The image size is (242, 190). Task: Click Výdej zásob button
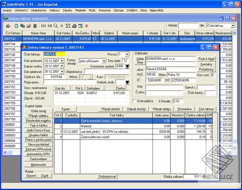(x=38, y=111)
